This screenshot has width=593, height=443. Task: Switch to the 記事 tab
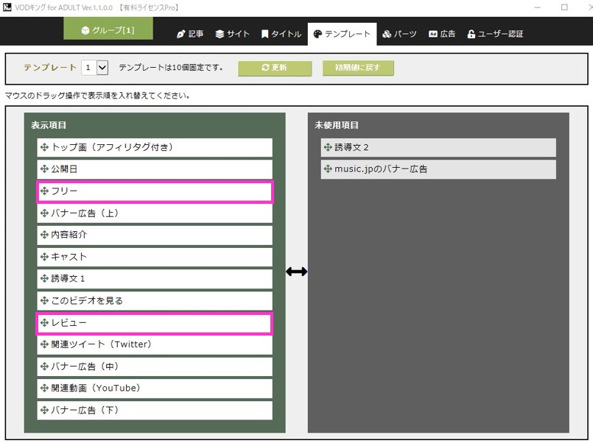click(x=189, y=34)
